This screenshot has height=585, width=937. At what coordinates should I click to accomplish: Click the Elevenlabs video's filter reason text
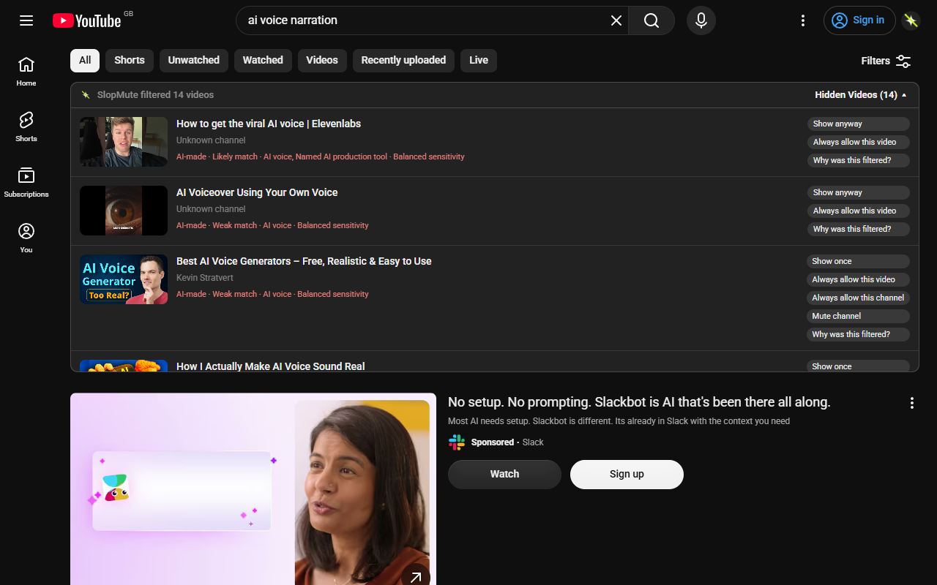point(321,156)
